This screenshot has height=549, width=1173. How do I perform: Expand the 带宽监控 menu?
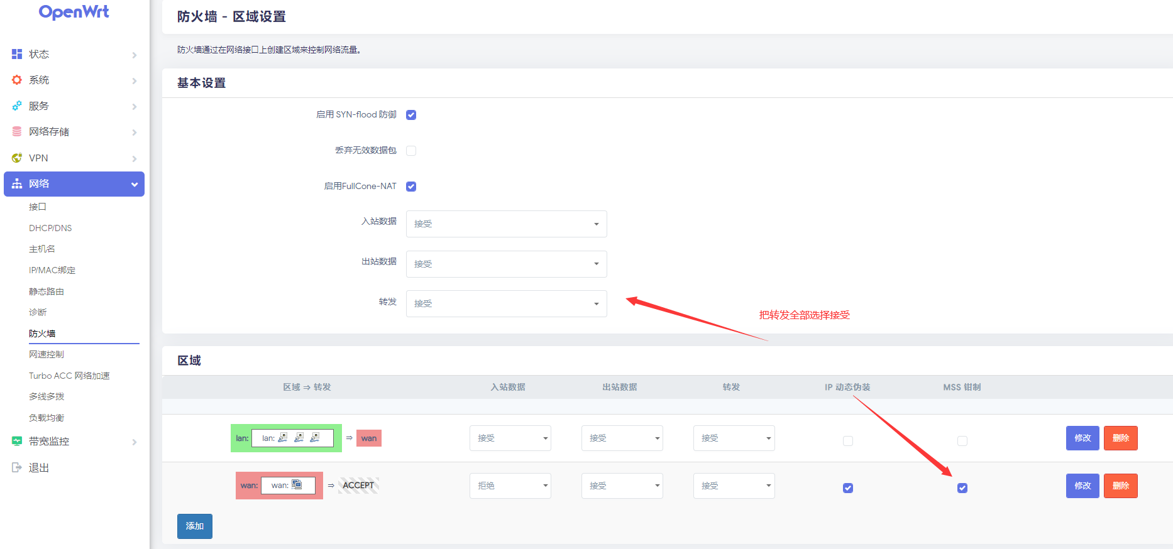click(x=74, y=441)
